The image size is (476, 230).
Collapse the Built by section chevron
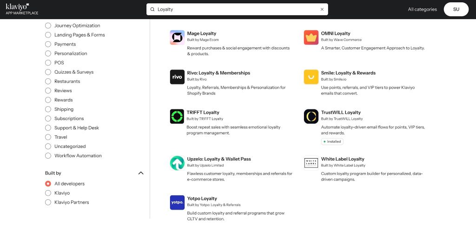coord(141,173)
